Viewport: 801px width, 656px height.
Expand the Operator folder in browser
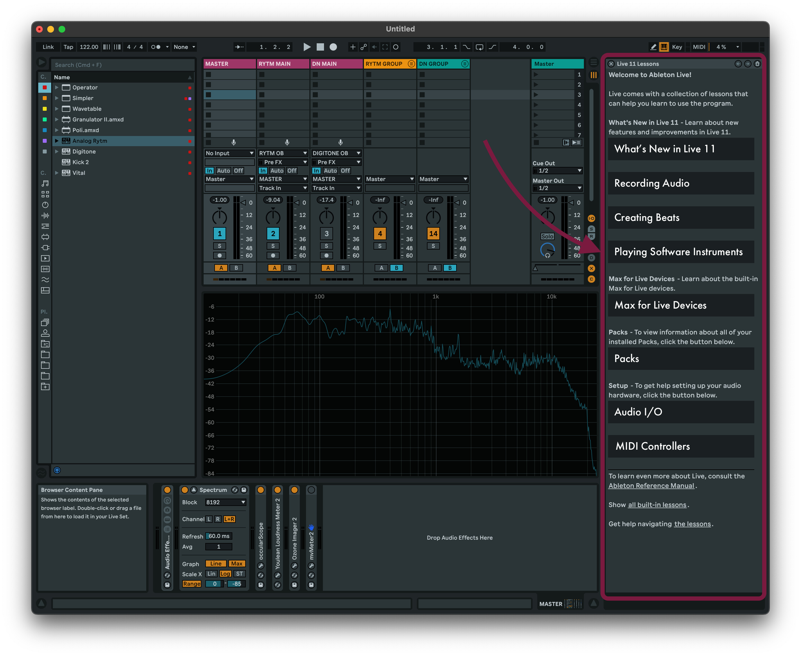tap(57, 87)
